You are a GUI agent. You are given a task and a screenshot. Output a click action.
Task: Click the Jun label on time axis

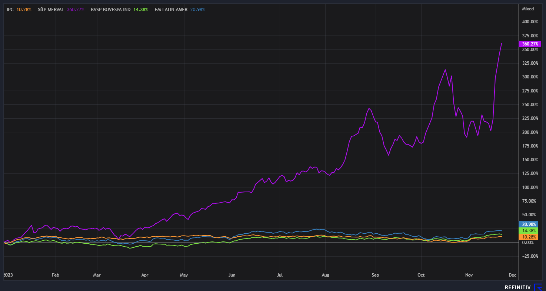point(232,275)
